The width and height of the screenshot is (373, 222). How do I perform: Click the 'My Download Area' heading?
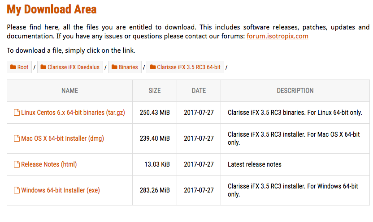(52, 9)
